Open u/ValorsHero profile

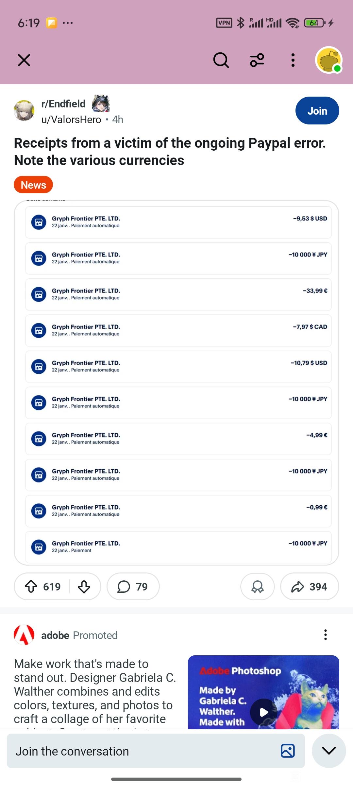click(71, 120)
